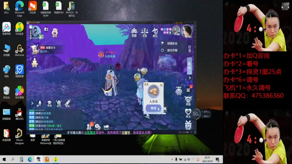The width and height of the screenshot is (292, 164).
Task: Open Microsoft Edge desktop shortcut
Action: click(x=19, y=8)
